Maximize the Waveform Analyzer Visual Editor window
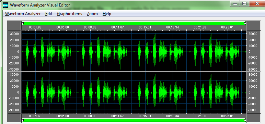The height and width of the screenshot is (124, 265). 244,3
